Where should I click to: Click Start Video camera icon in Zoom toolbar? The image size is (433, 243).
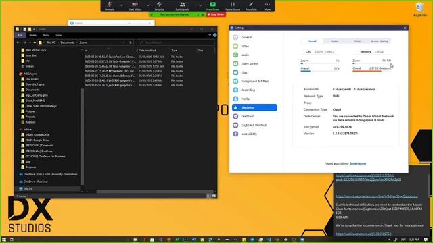135,5
